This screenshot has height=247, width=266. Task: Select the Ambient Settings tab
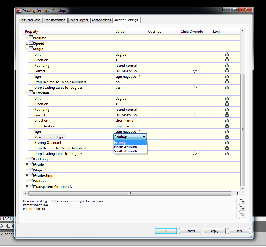pyautogui.click(x=126, y=20)
